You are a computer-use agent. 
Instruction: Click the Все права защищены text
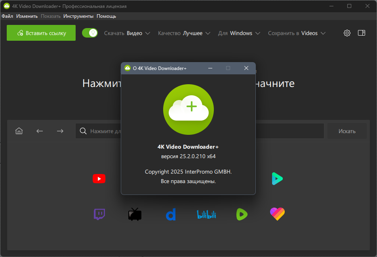(188, 181)
